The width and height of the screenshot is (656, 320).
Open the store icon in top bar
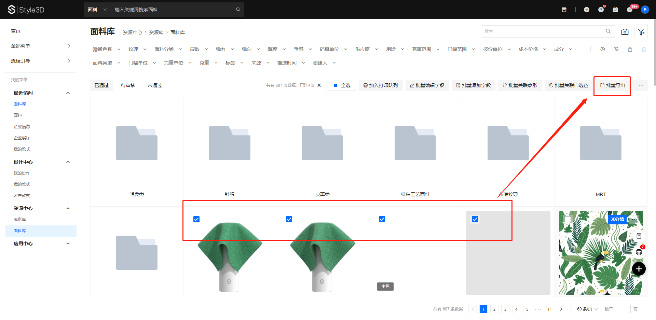tap(564, 10)
